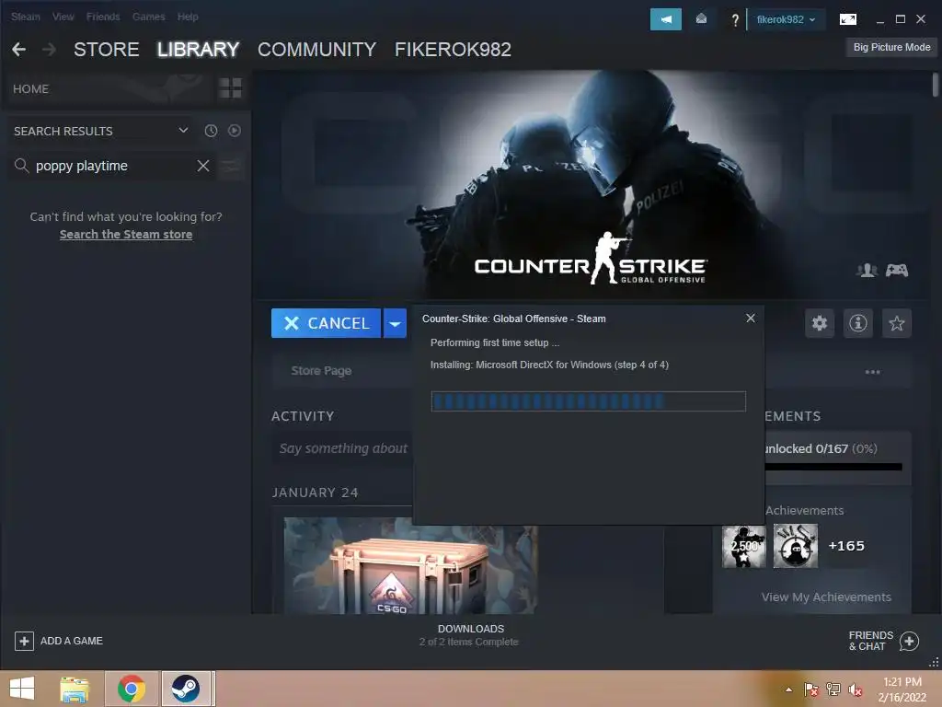Screen dimensions: 942x707
Task: View friends who play icon
Action: coord(867,271)
